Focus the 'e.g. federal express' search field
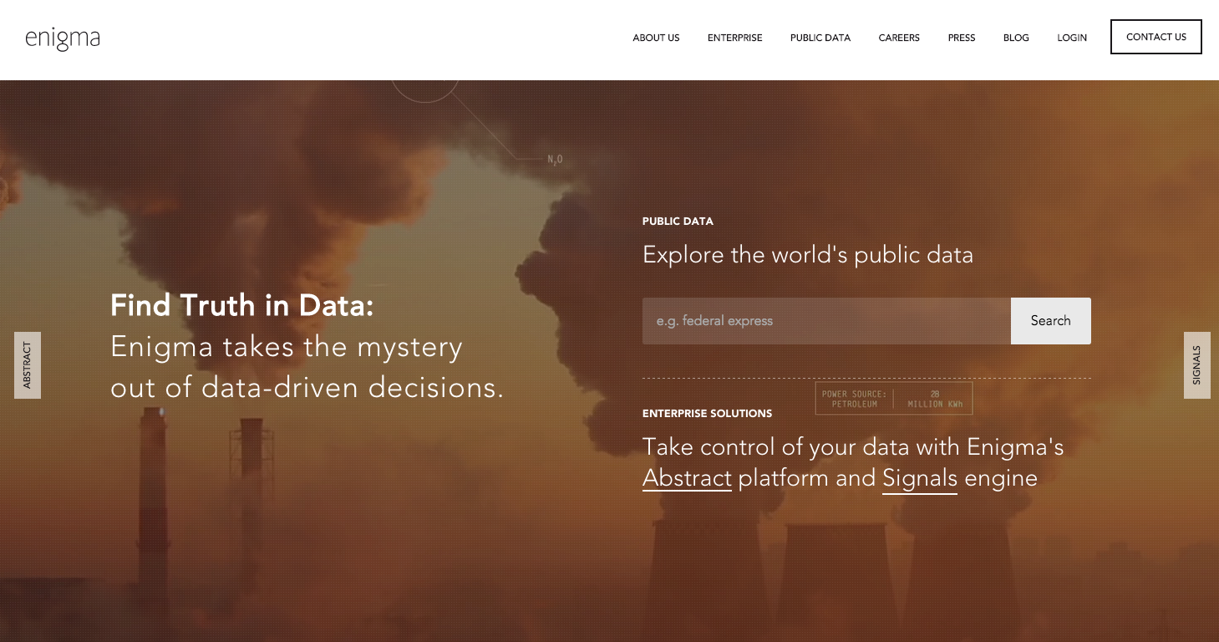Viewport: 1219px width, 642px height. (x=825, y=321)
